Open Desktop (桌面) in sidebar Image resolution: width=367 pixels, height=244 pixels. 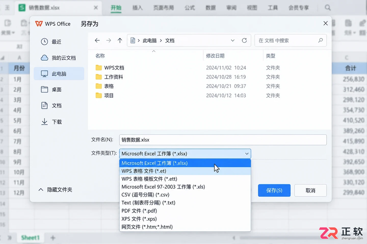tap(59, 89)
